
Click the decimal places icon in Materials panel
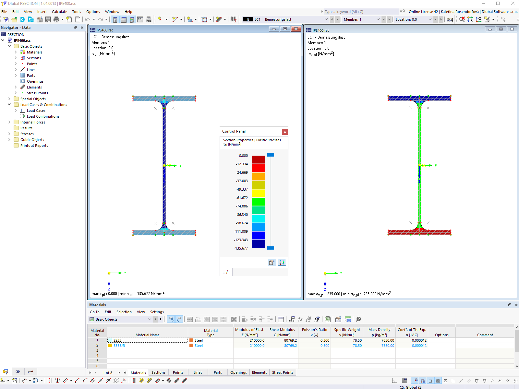pyautogui.click(x=347, y=319)
